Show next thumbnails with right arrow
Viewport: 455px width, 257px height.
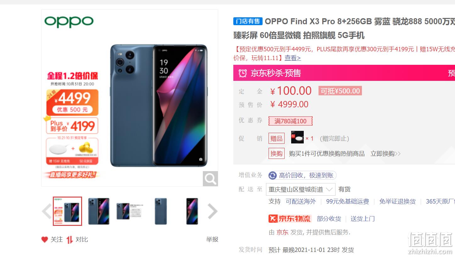[213, 211]
